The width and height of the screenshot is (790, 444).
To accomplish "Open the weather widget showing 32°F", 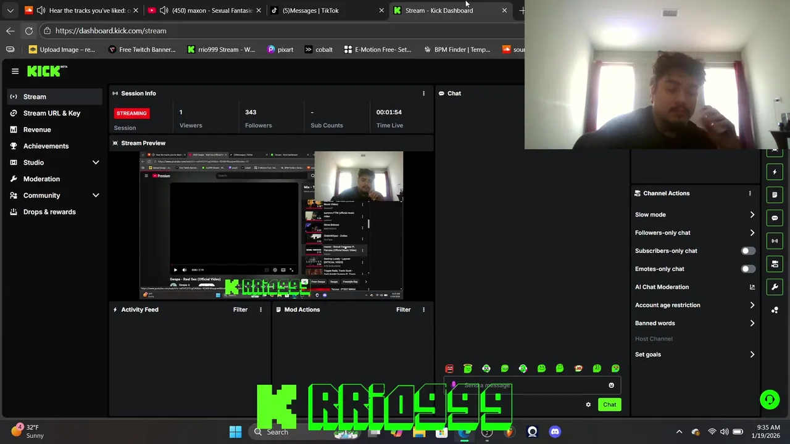I will 27,431.
